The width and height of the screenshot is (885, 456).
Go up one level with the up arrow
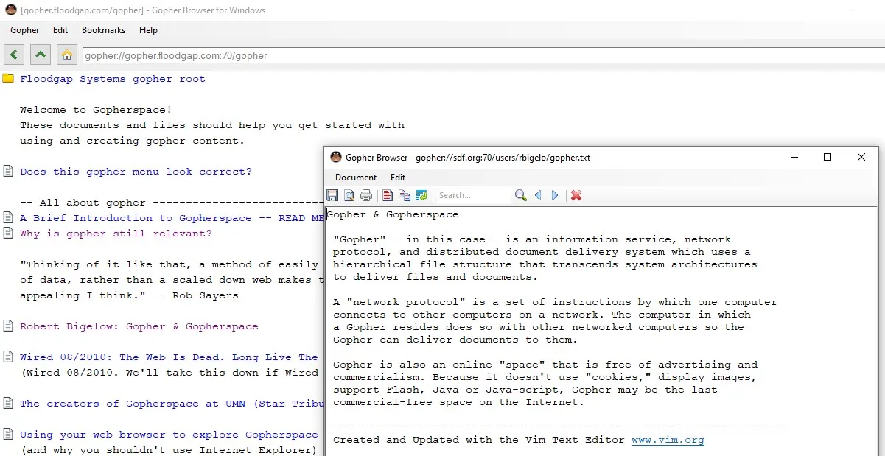[x=40, y=54]
